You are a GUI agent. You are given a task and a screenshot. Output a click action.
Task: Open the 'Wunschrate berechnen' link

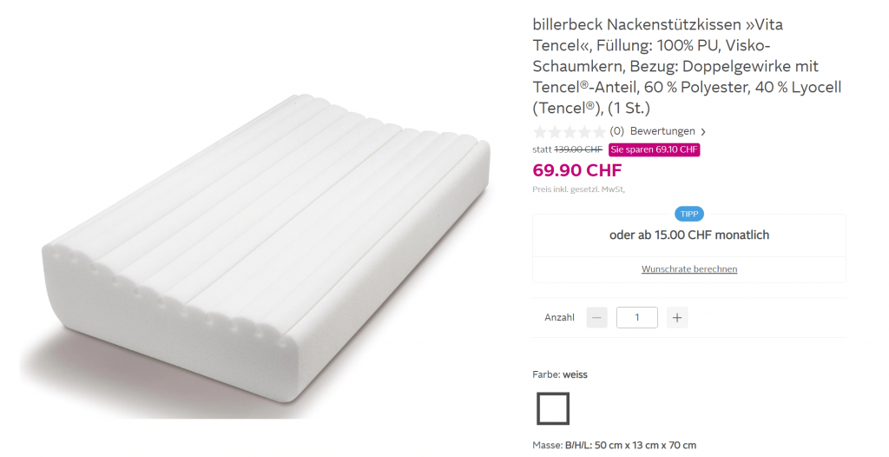point(689,269)
